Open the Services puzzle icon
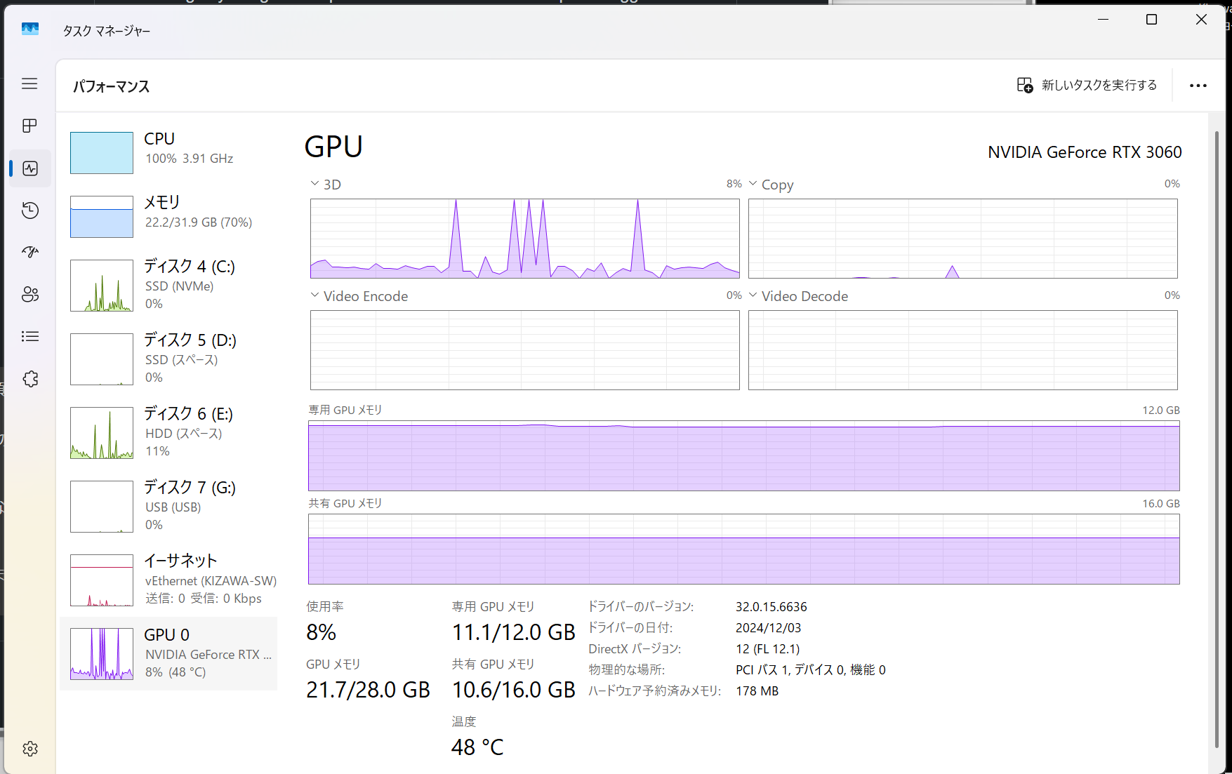1232x774 pixels. (x=30, y=379)
